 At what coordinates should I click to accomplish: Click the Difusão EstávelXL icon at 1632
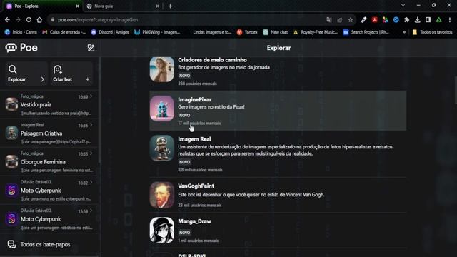tap(11, 191)
